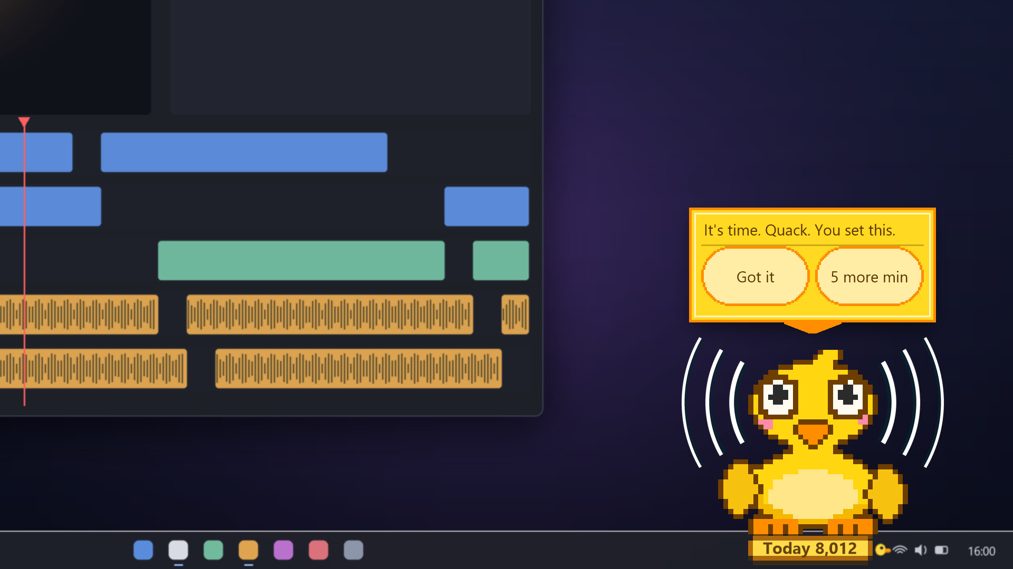Snooze reminder with 5 more min
The width and height of the screenshot is (1013, 569).
[x=869, y=277]
